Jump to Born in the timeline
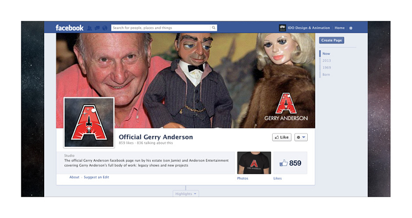Image resolution: width=412 pixels, height=218 pixels. click(326, 75)
